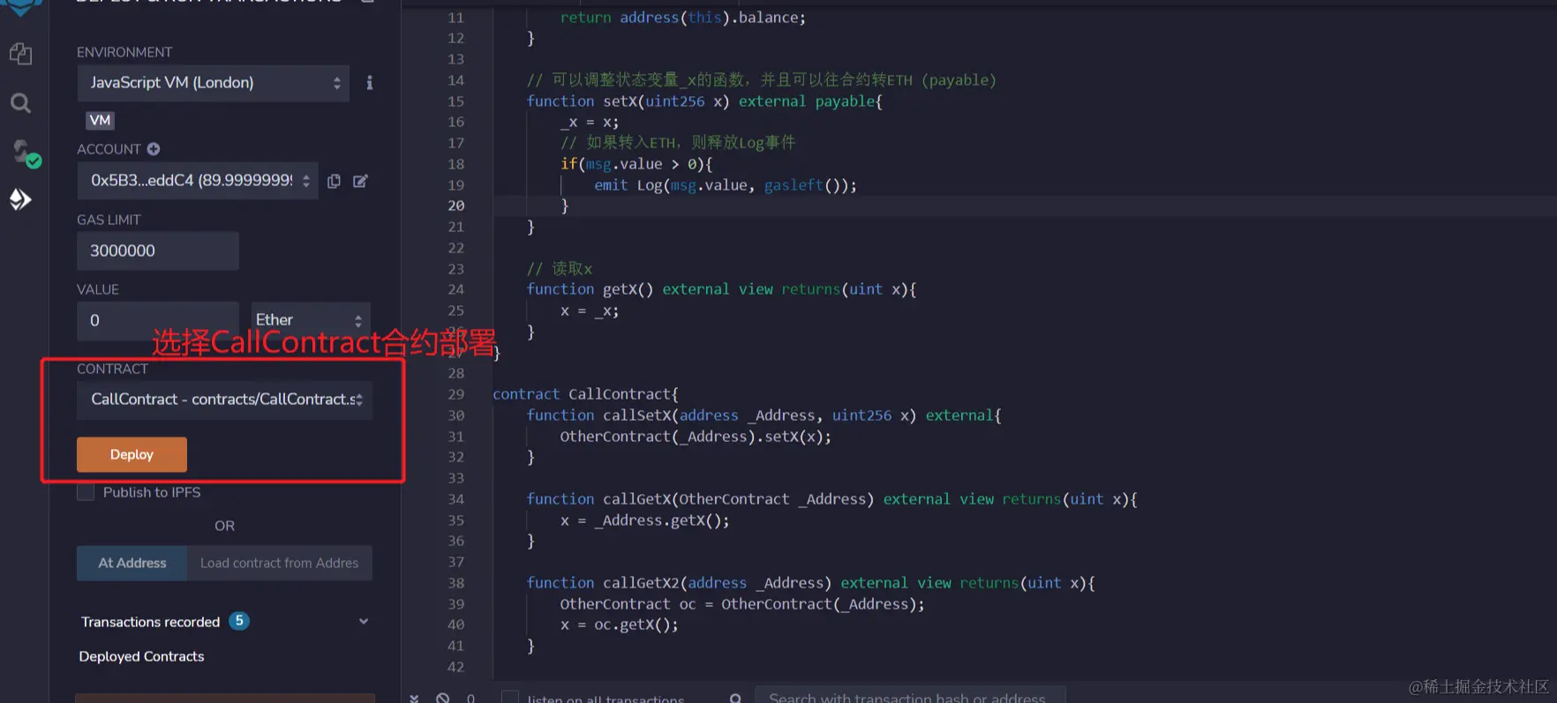1557x703 pixels.
Task: Toggle the Publish to IPFS checkbox
Action: (x=86, y=492)
